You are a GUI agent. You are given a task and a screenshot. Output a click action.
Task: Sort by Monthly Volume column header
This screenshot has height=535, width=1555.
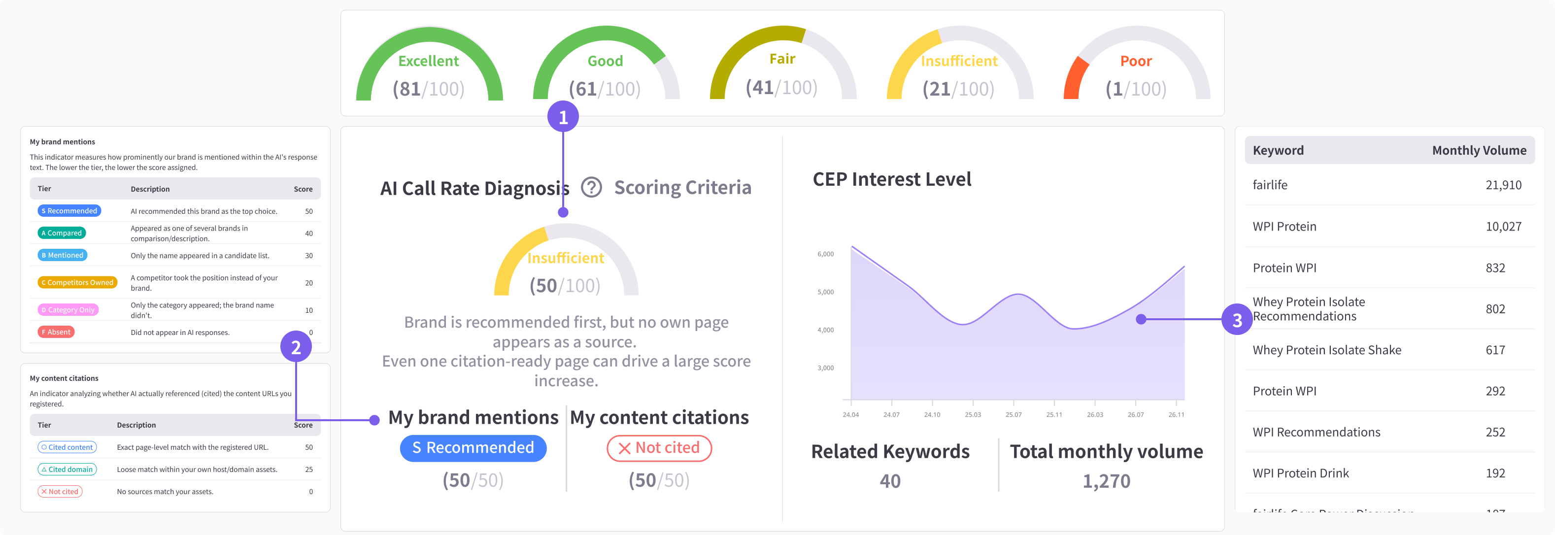pyautogui.click(x=1479, y=150)
